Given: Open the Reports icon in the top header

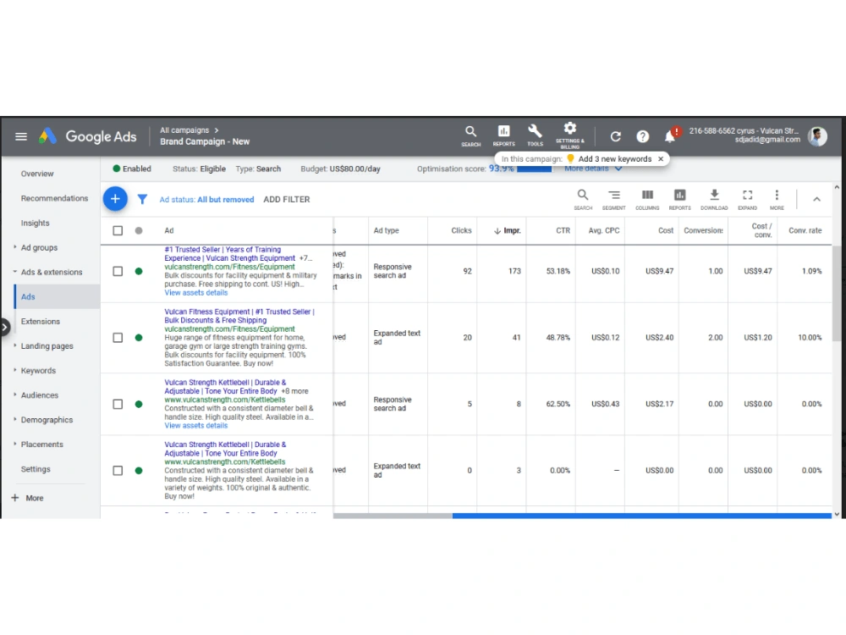Looking at the screenshot, I should (503, 135).
